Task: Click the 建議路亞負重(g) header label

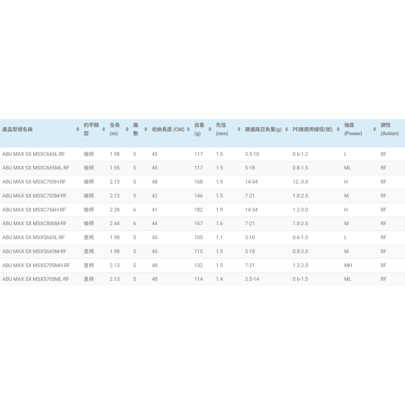Action: pyautogui.click(x=263, y=130)
